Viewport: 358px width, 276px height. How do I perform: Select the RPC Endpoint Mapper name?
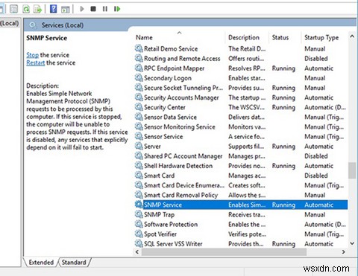pos(174,68)
